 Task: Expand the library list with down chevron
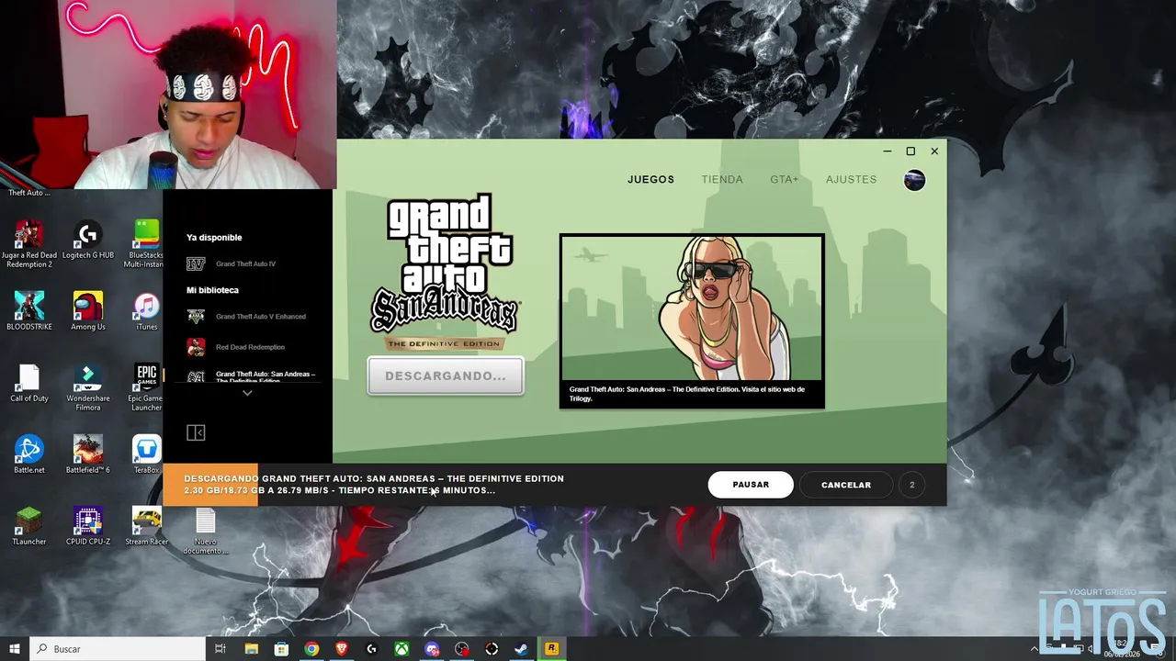pos(247,393)
